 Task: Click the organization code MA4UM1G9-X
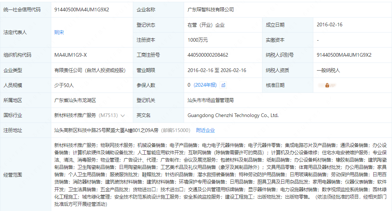[71, 55]
